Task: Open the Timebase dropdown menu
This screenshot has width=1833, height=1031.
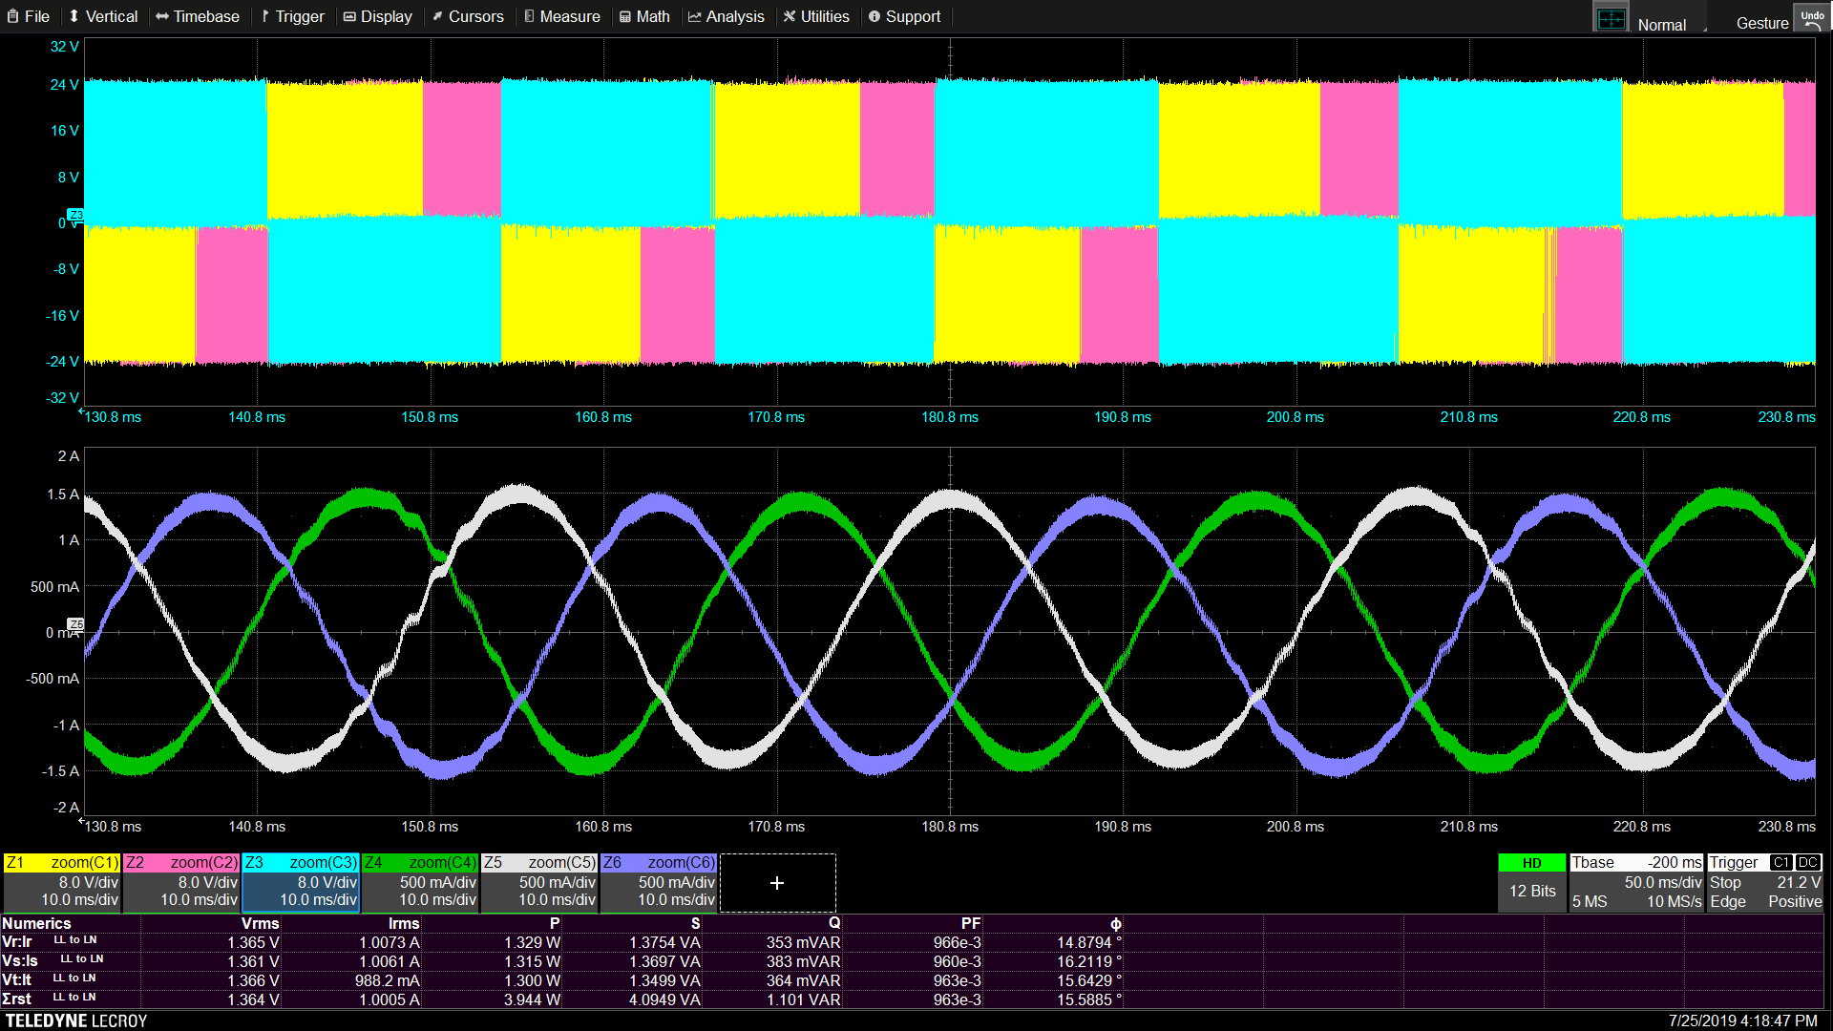Action: (x=198, y=16)
